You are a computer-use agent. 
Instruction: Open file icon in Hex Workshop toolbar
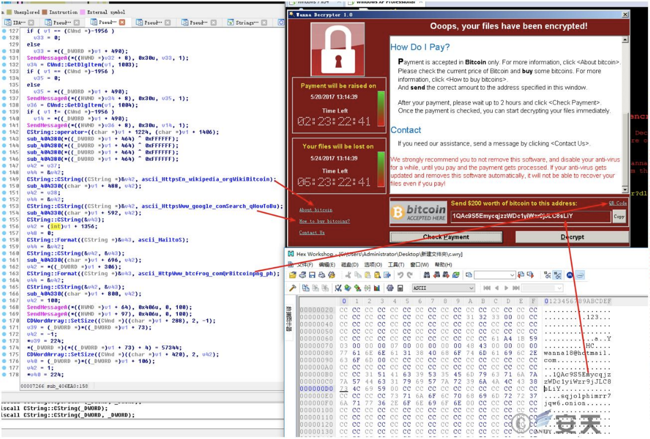(x=292, y=275)
